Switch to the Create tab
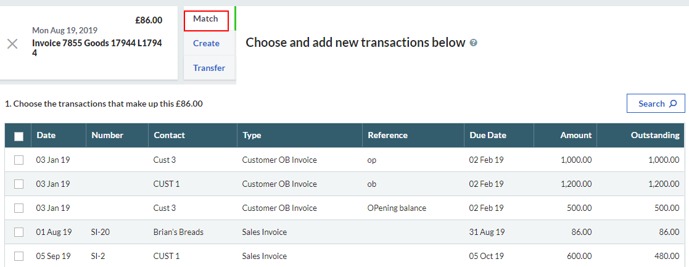689x267 pixels. tap(206, 43)
